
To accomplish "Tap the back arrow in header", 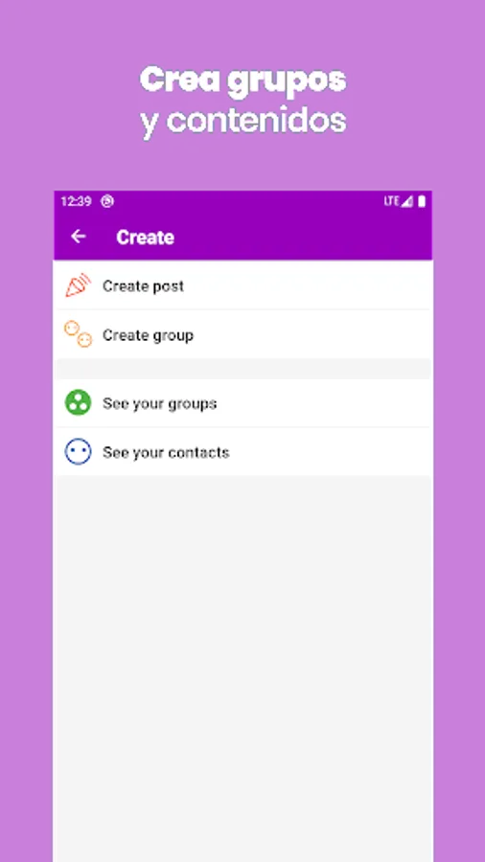I will pyautogui.click(x=78, y=237).
